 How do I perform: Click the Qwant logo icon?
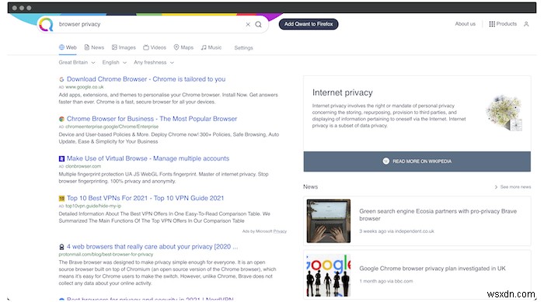click(46, 24)
